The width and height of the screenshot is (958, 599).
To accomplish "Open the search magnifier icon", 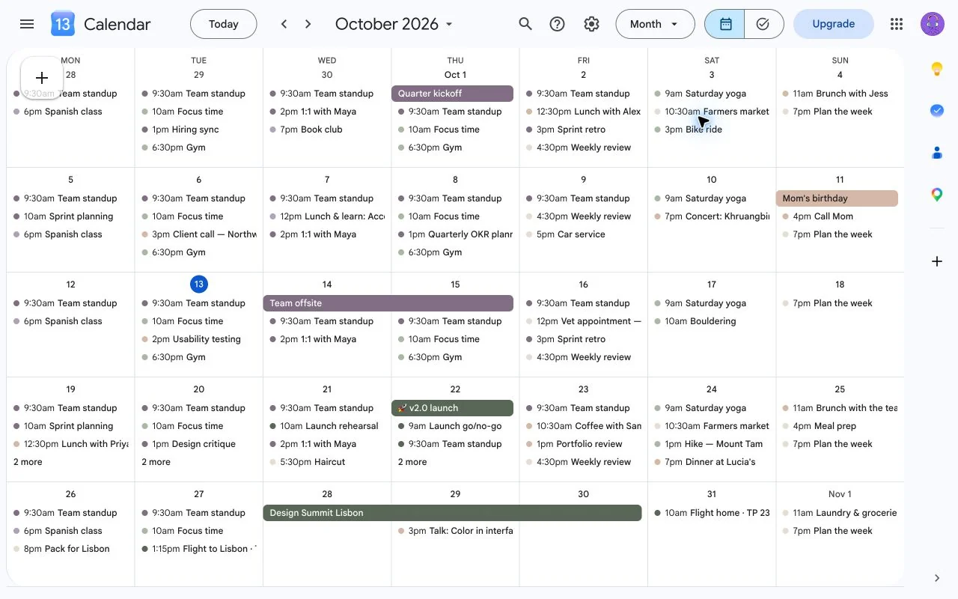I will [x=525, y=24].
